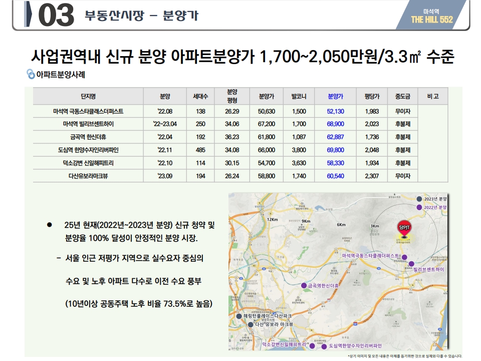
Task: Click the 중도금 column header
Action: point(402,96)
